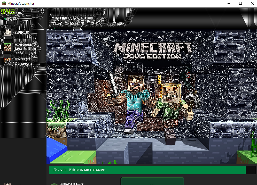
Task: Switch to the プレイ tab
Action: [x=57, y=24]
